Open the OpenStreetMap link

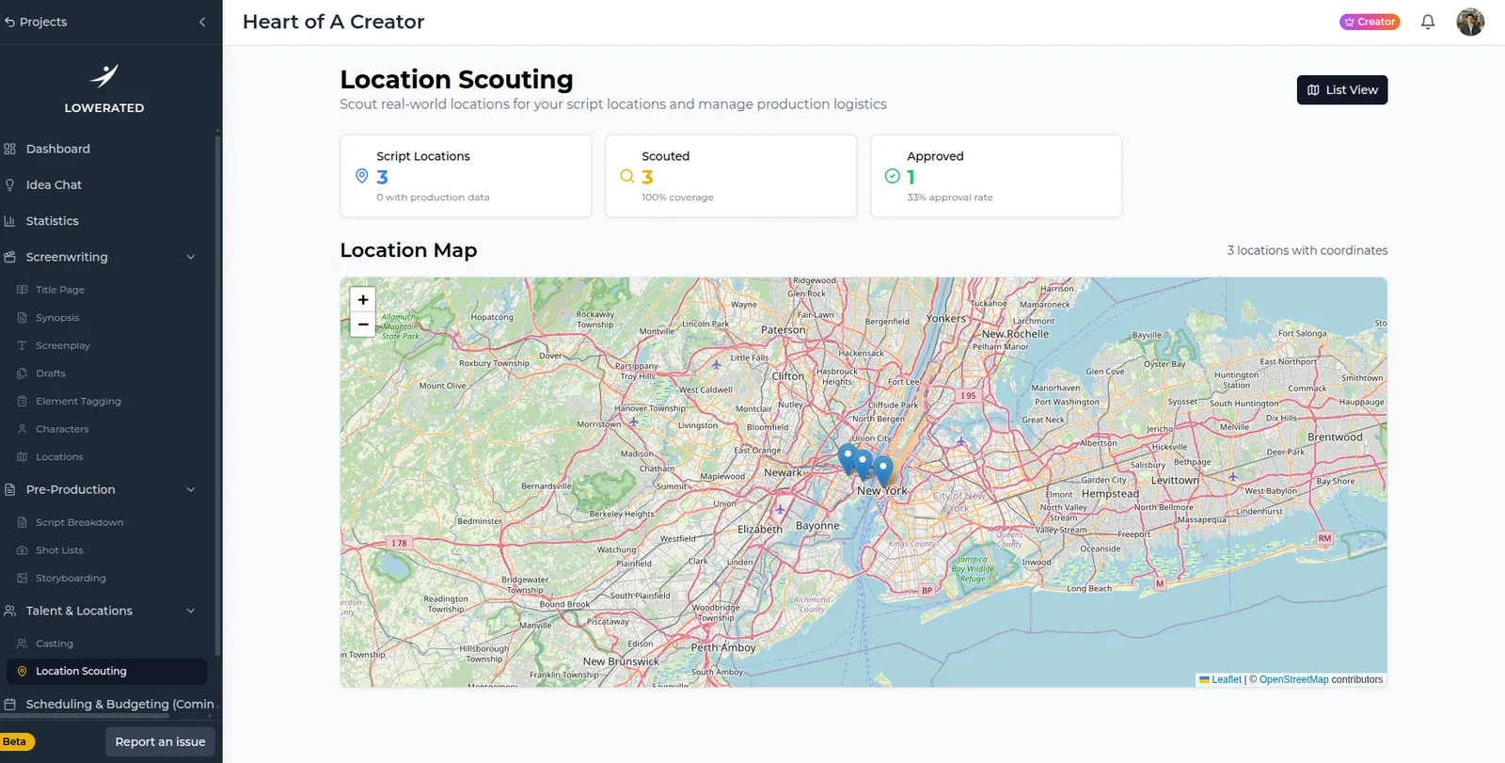point(1294,679)
